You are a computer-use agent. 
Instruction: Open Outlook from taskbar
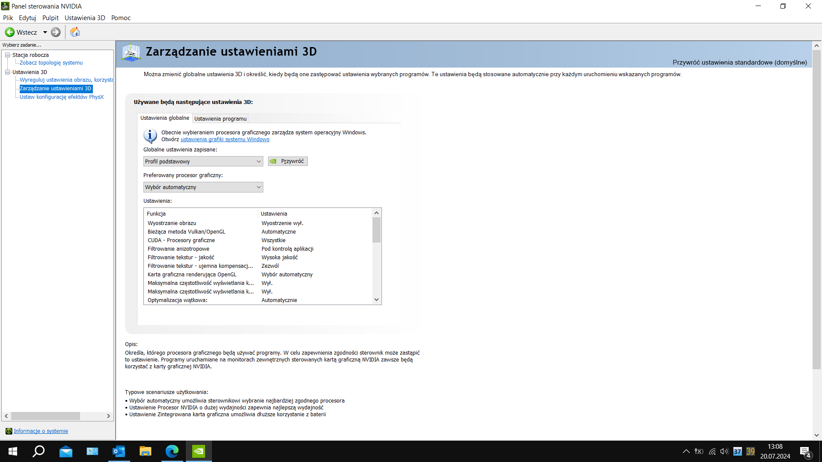(x=119, y=451)
